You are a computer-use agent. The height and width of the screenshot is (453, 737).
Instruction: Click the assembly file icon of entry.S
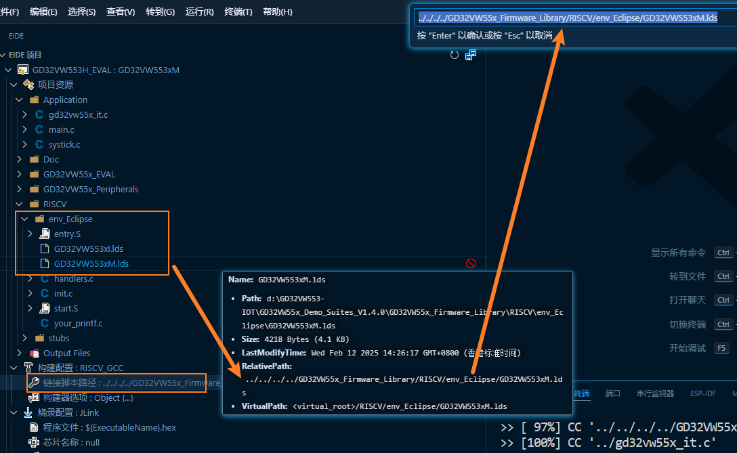[x=45, y=234]
